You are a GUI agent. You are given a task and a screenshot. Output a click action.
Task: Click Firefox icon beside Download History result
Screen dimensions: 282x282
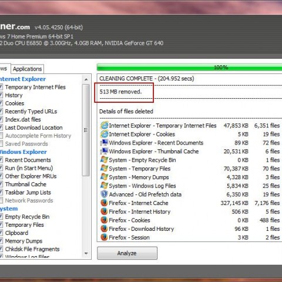coord(104,229)
